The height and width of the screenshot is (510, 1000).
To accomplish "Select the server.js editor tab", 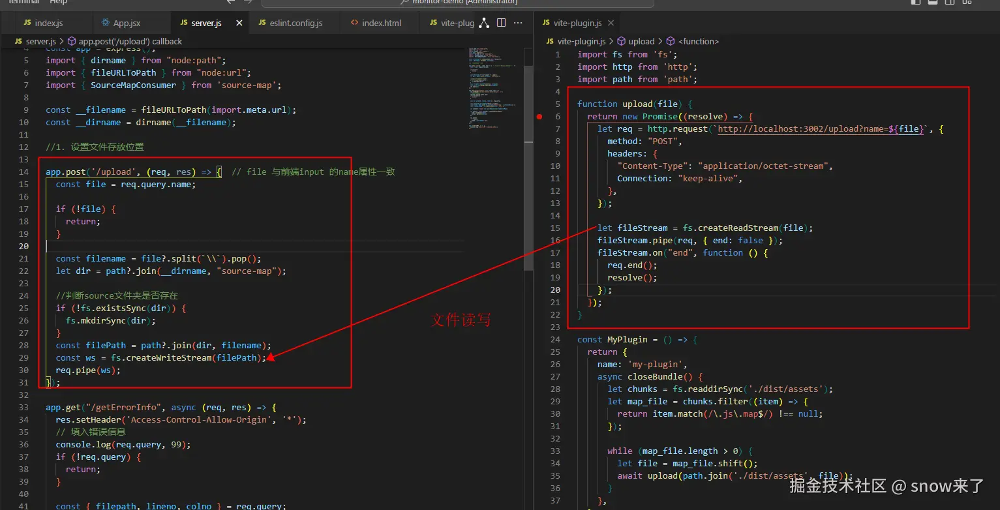I will (206, 23).
